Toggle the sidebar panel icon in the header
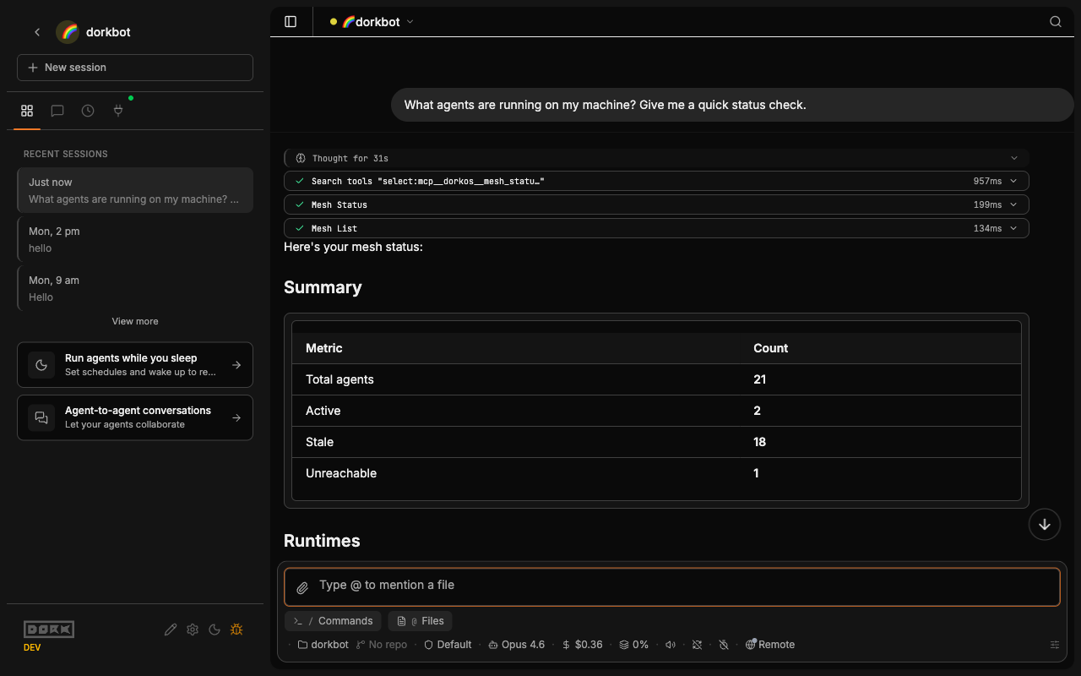 click(x=291, y=22)
